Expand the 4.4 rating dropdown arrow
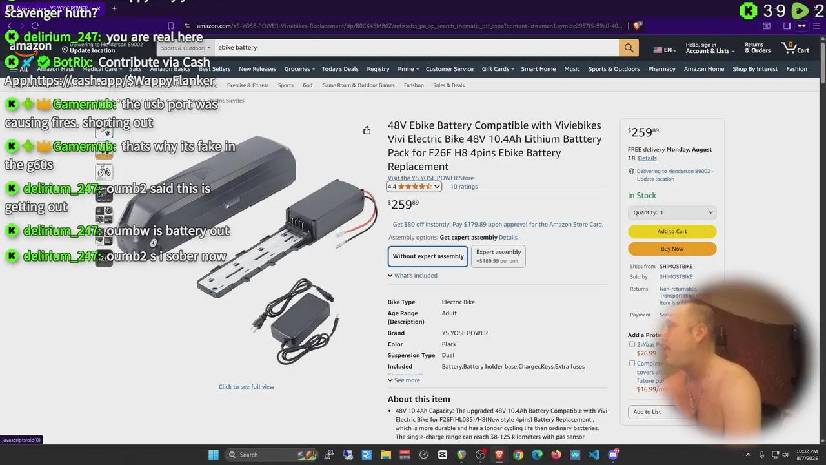 437,187
